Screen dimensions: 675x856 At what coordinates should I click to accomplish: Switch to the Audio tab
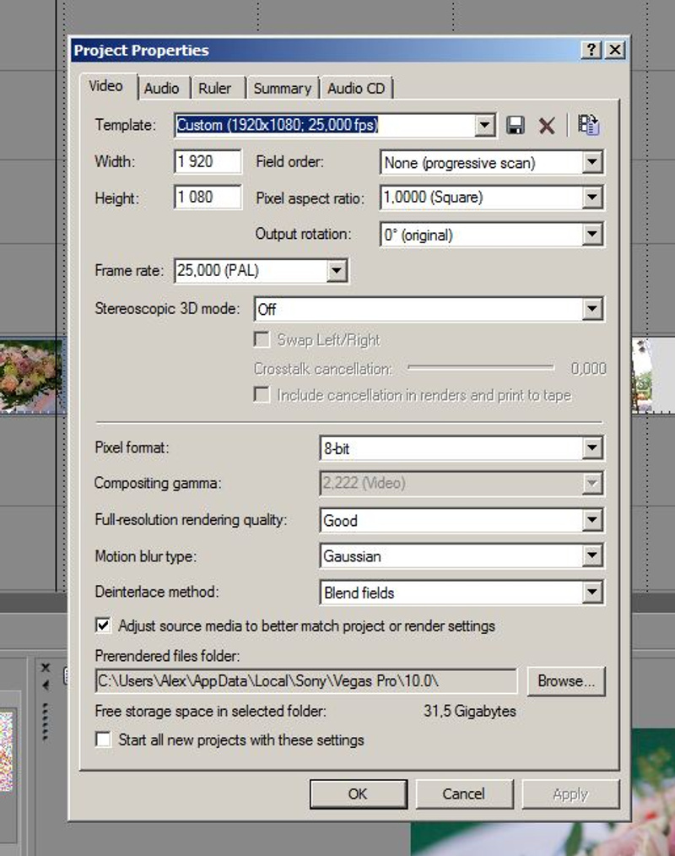coord(161,88)
